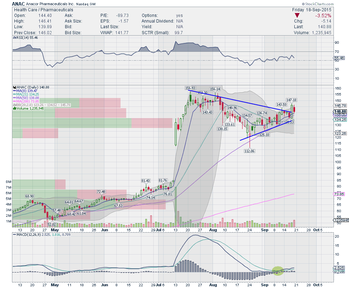Click the P/E value -89.73

pos(122,16)
